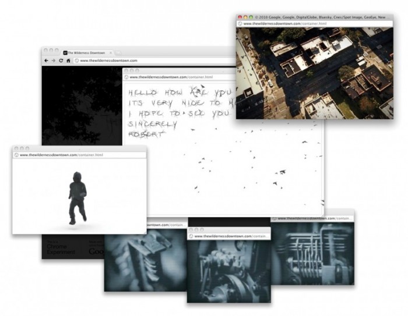
Task: Open a new tab beside Wilderness Downtown
Action: 118,53
